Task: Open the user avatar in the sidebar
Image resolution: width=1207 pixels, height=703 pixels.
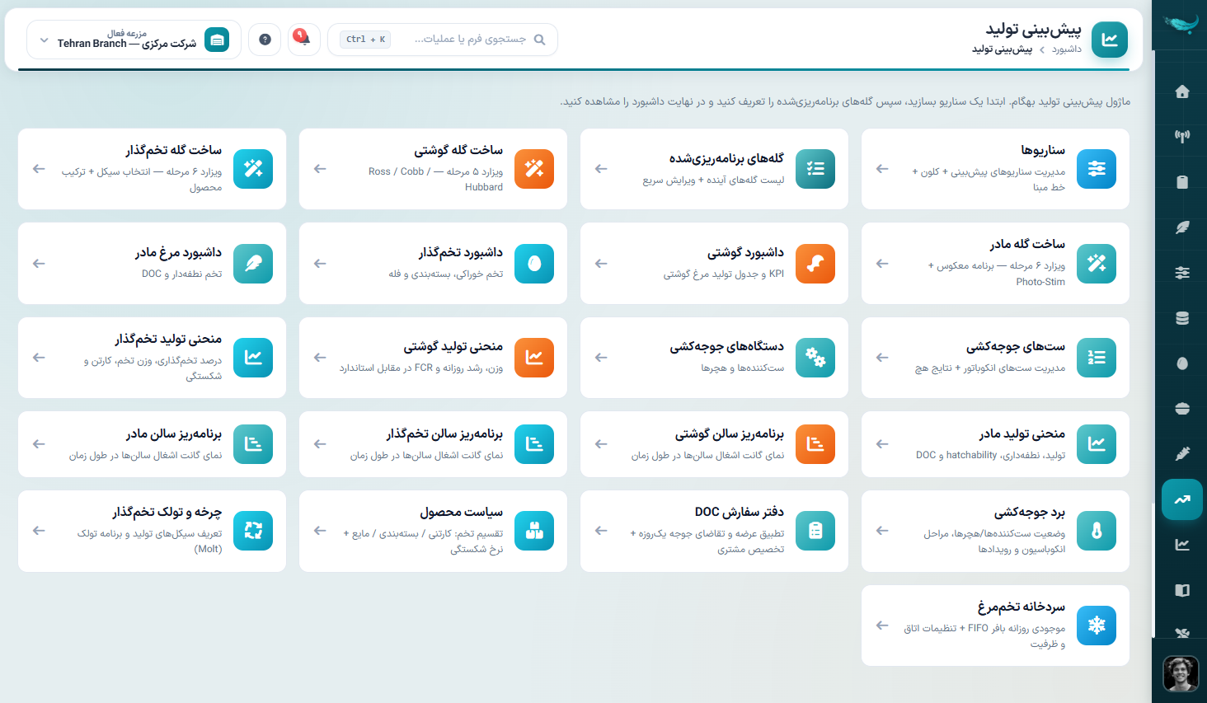Action: [1181, 674]
